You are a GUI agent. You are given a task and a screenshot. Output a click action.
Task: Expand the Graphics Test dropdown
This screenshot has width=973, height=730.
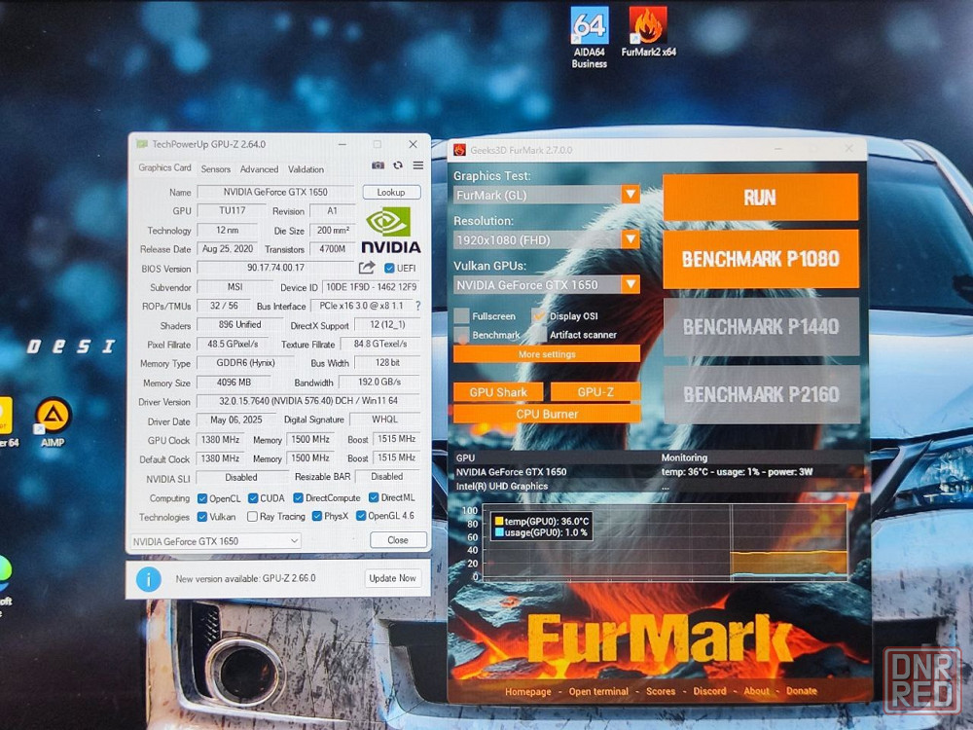(x=631, y=195)
